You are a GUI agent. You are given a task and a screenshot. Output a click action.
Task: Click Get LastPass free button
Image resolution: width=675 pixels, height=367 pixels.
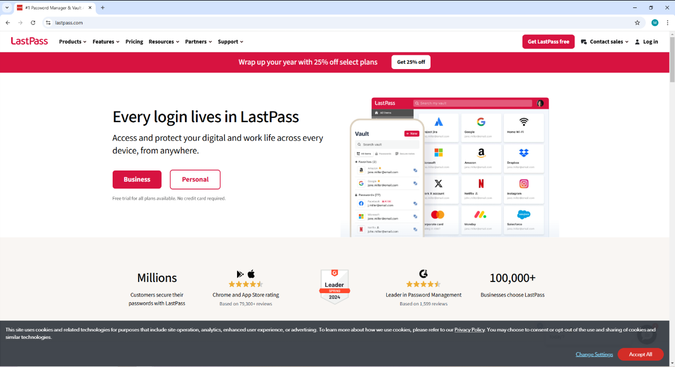coord(548,41)
